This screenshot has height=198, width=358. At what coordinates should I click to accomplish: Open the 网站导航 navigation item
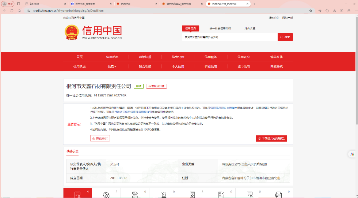click(277, 67)
